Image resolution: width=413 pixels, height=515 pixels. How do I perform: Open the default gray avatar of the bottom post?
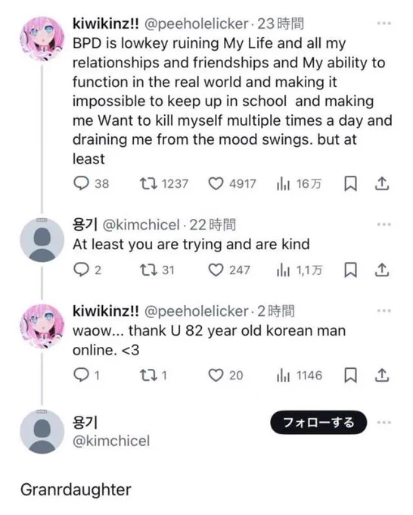(x=42, y=432)
